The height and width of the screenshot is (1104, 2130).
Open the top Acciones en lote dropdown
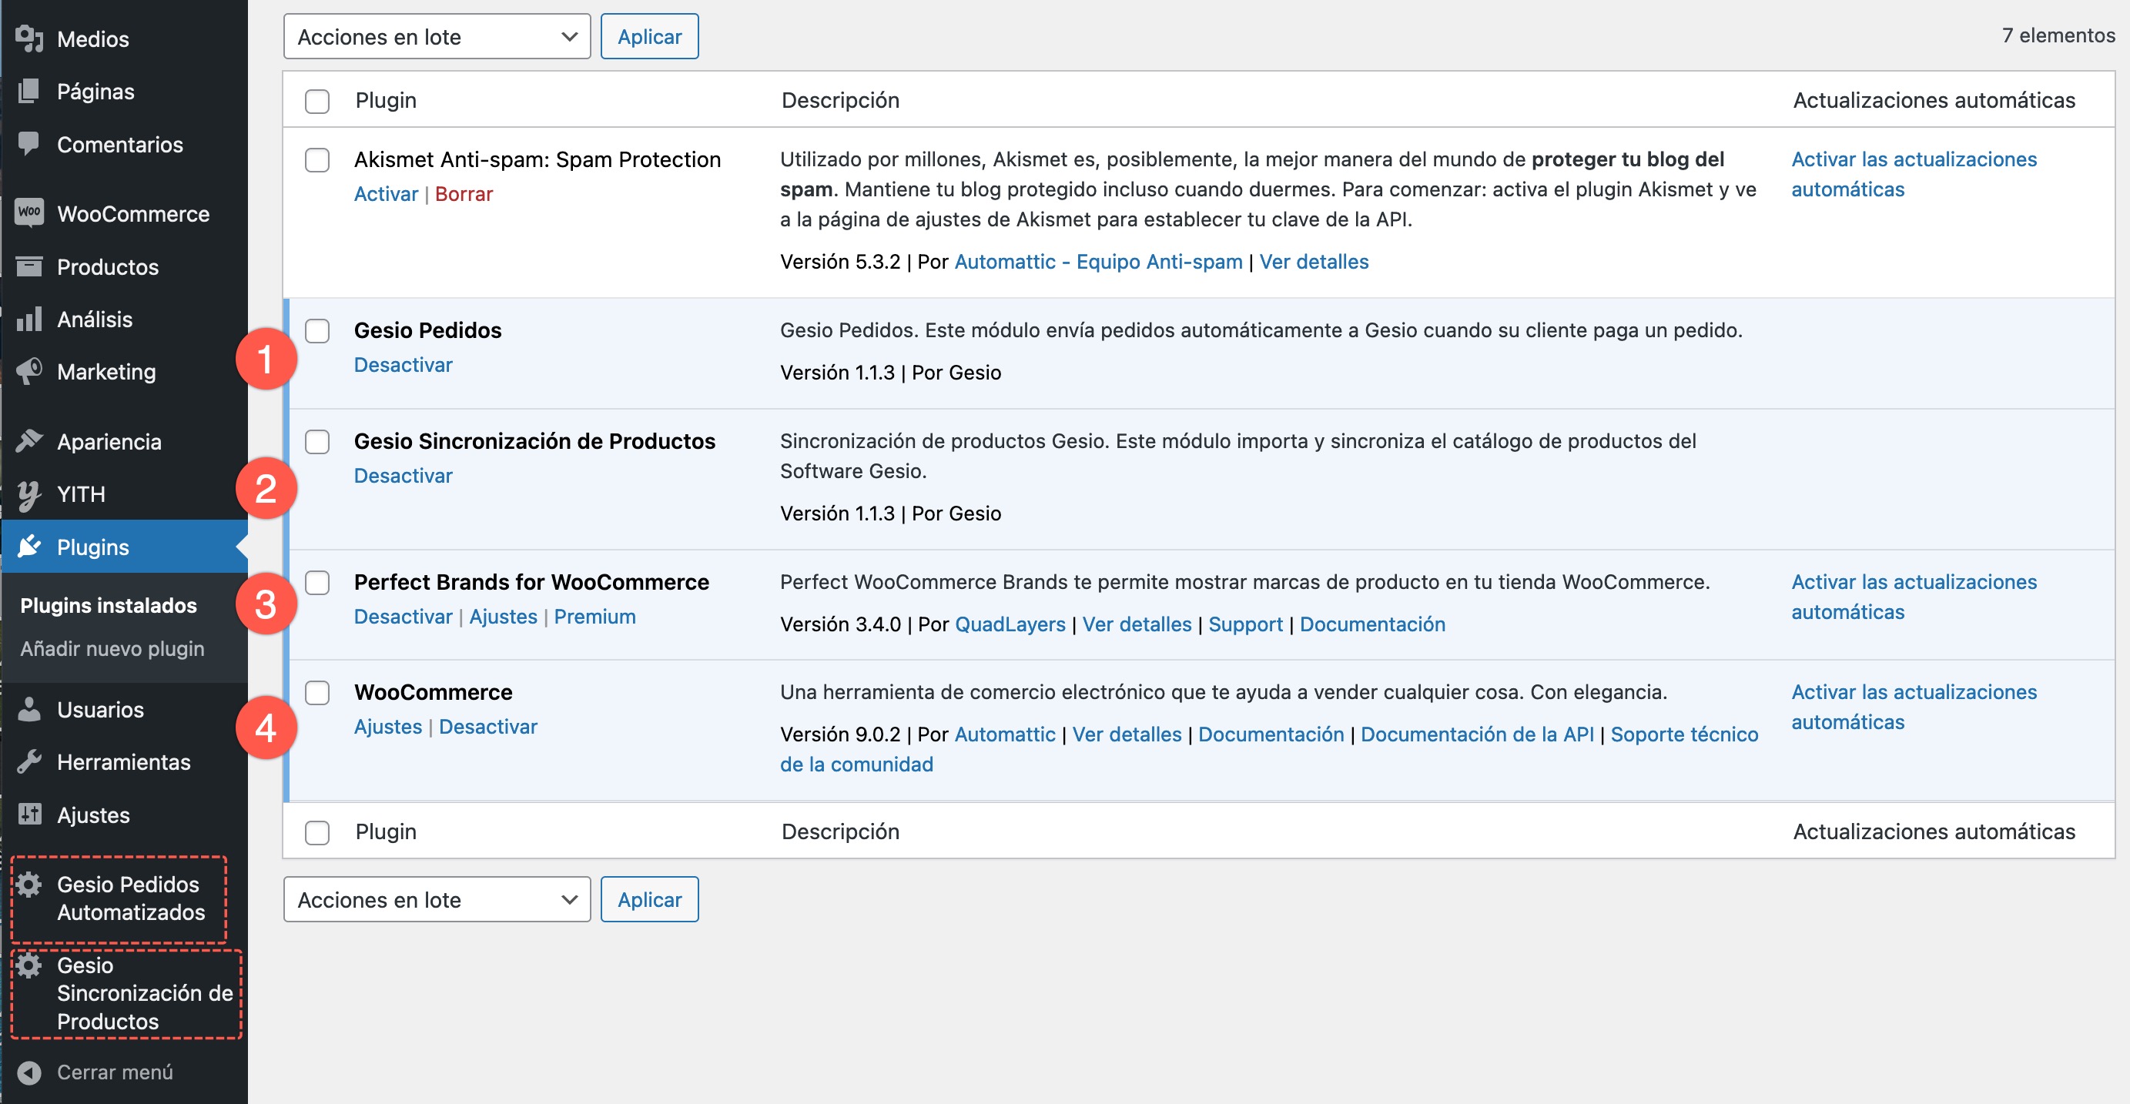point(437,36)
